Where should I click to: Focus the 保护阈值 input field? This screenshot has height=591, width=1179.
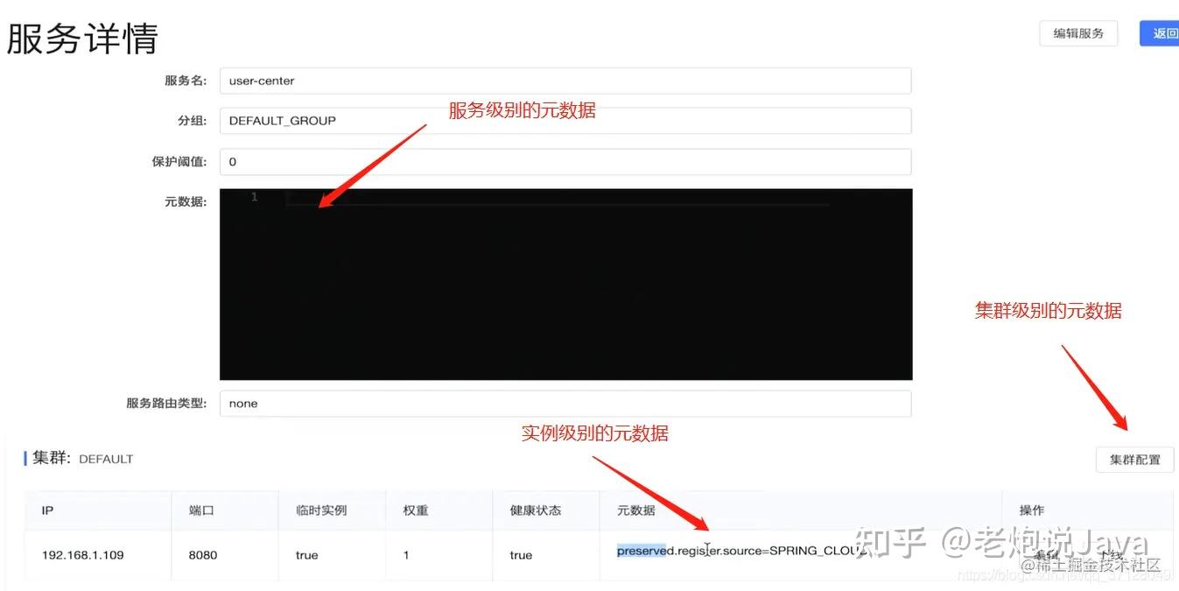coord(565,162)
